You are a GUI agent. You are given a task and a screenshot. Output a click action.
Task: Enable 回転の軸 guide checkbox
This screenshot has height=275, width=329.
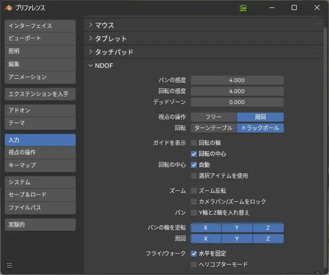click(194, 143)
